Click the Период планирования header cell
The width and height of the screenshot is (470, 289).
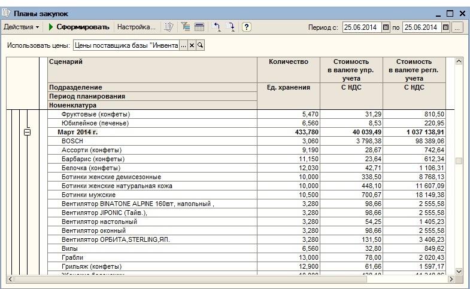point(152,96)
